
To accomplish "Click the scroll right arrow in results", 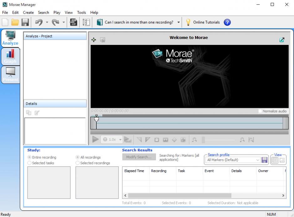I will coord(283,195).
